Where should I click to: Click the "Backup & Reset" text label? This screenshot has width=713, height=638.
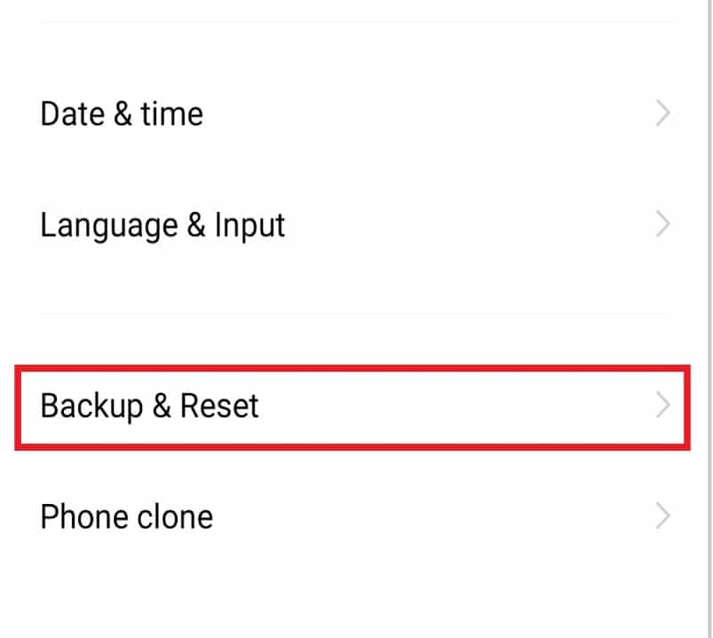tap(149, 406)
